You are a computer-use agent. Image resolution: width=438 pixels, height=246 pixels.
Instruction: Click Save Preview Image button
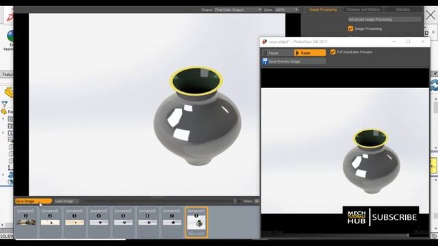click(x=294, y=61)
